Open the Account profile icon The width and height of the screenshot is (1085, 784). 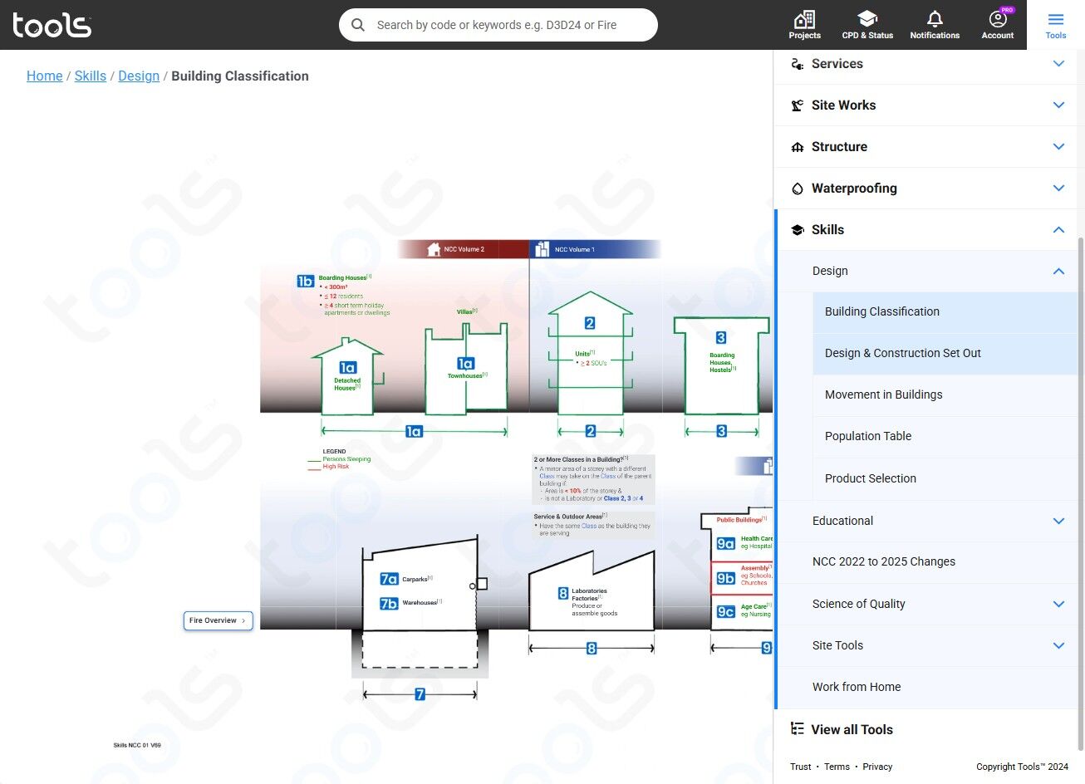(998, 25)
